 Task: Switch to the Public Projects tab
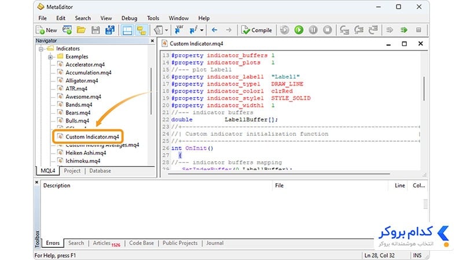click(x=180, y=243)
